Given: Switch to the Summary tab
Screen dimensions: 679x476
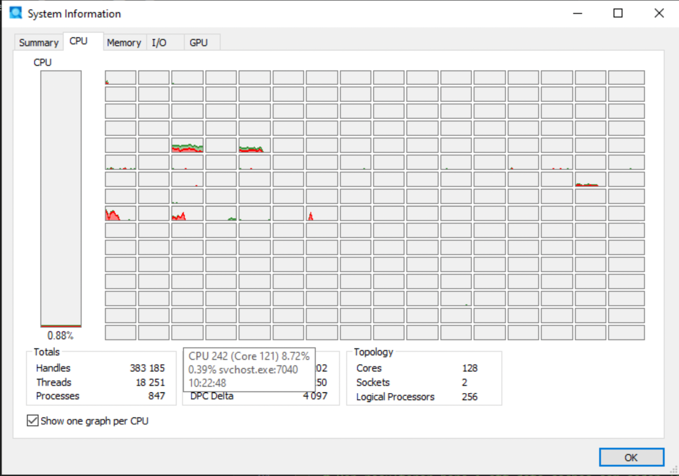Looking at the screenshot, I should [39, 43].
